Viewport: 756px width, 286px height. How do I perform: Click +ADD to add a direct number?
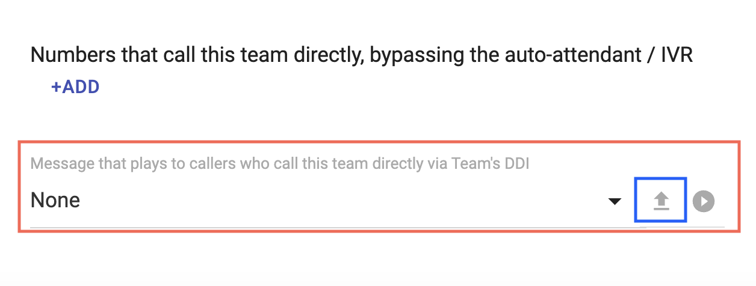click(x=75, y=87)
